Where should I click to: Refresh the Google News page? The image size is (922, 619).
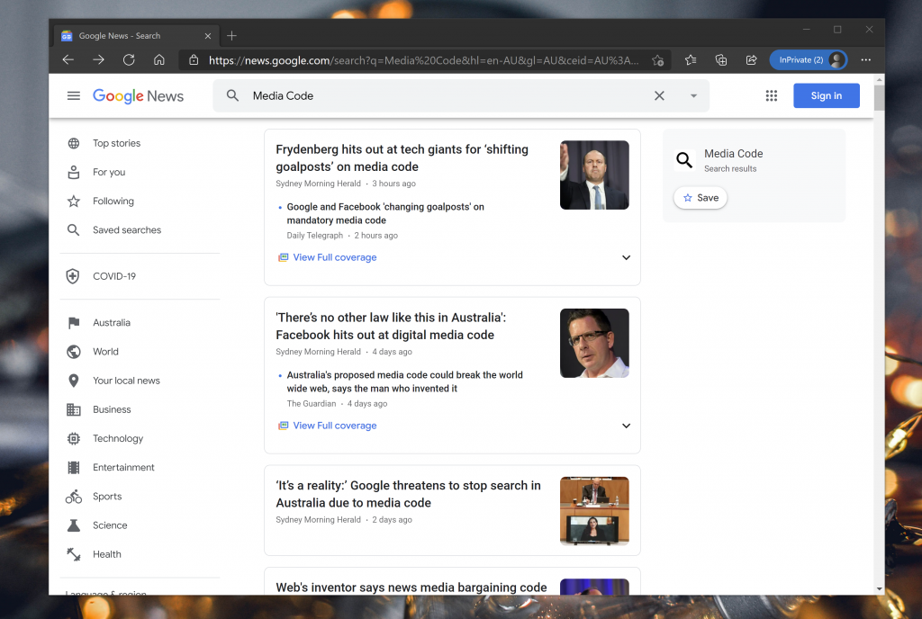pyautogui.click(x=129, y=60)
